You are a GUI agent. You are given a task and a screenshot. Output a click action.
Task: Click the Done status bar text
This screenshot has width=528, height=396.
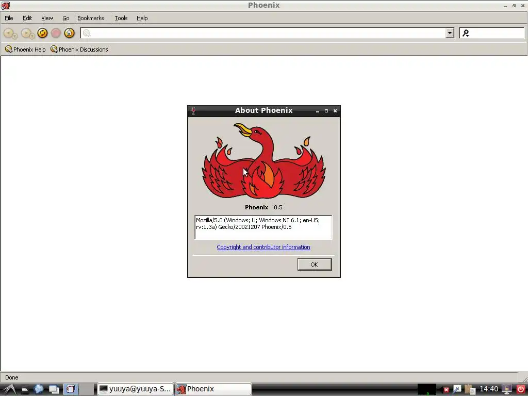pyautogui.click(x=12, y=377)
